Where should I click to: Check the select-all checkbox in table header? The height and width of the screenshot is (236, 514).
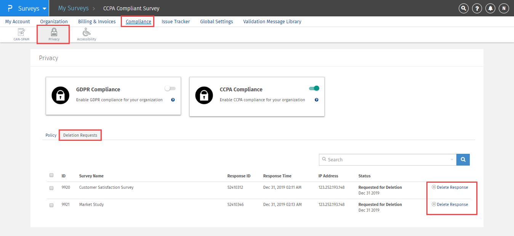(51, 175)
